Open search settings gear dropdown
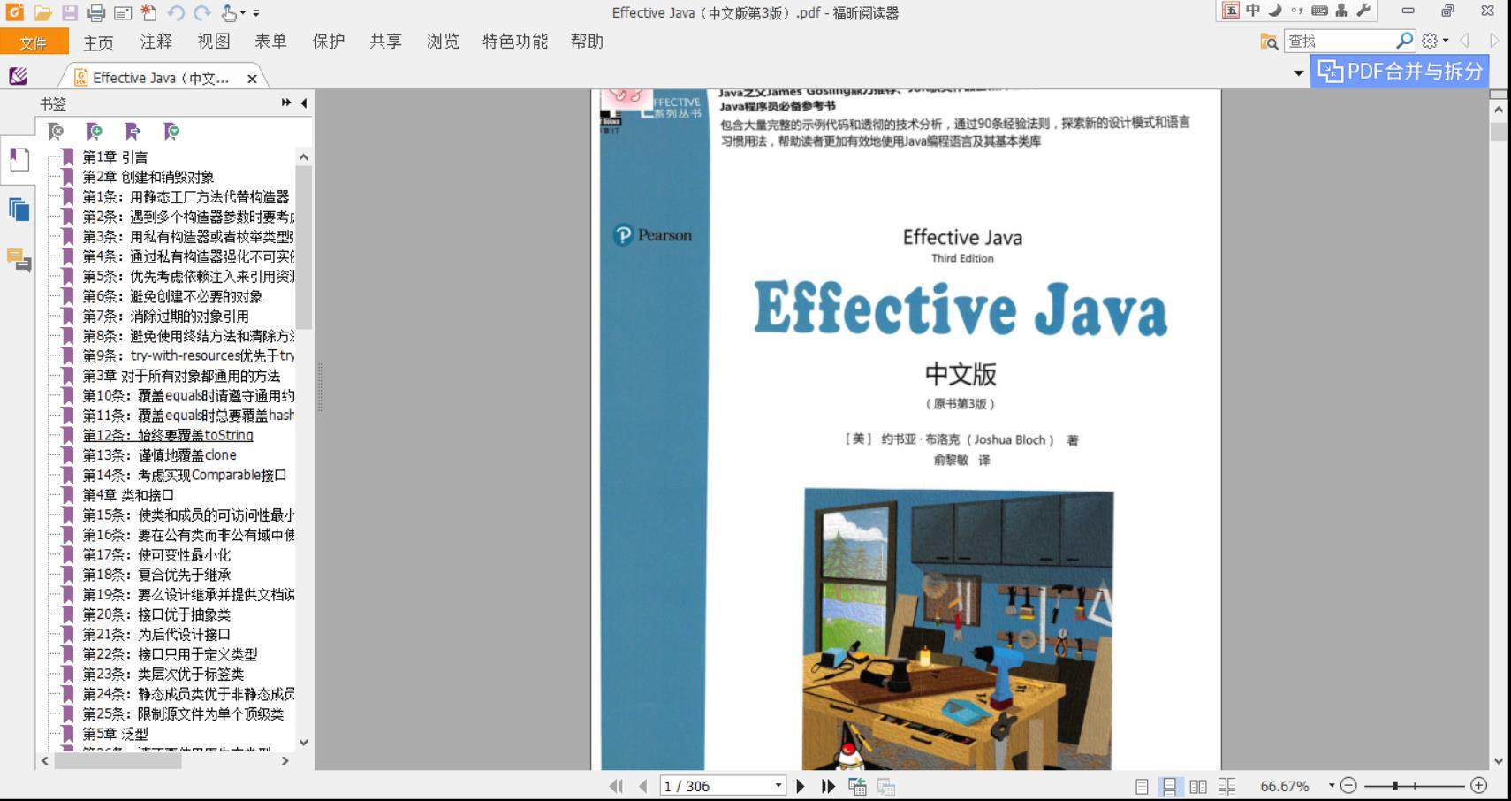The image size is (1511, 801). [x=1434, y=41]
